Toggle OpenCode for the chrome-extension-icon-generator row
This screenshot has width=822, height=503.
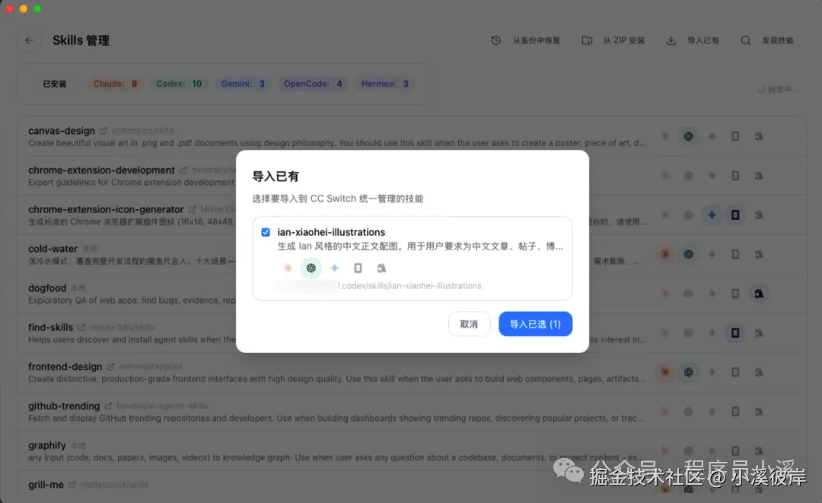coord(735,215)
